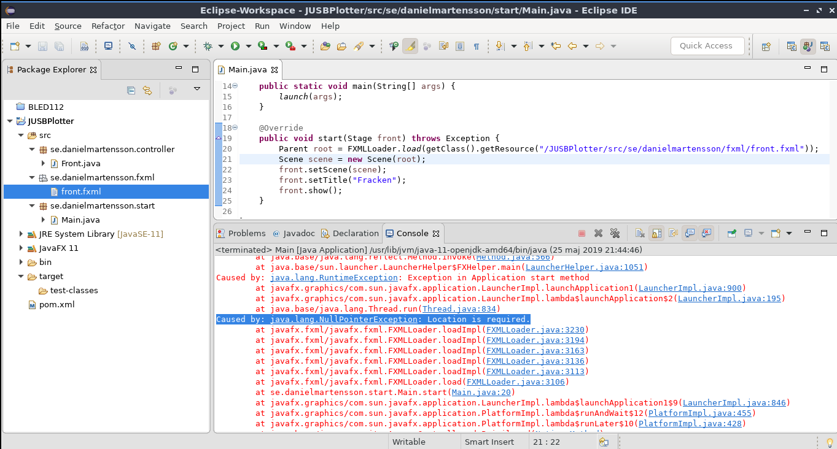Click the Pin Console icon

(x=731, y=234)
